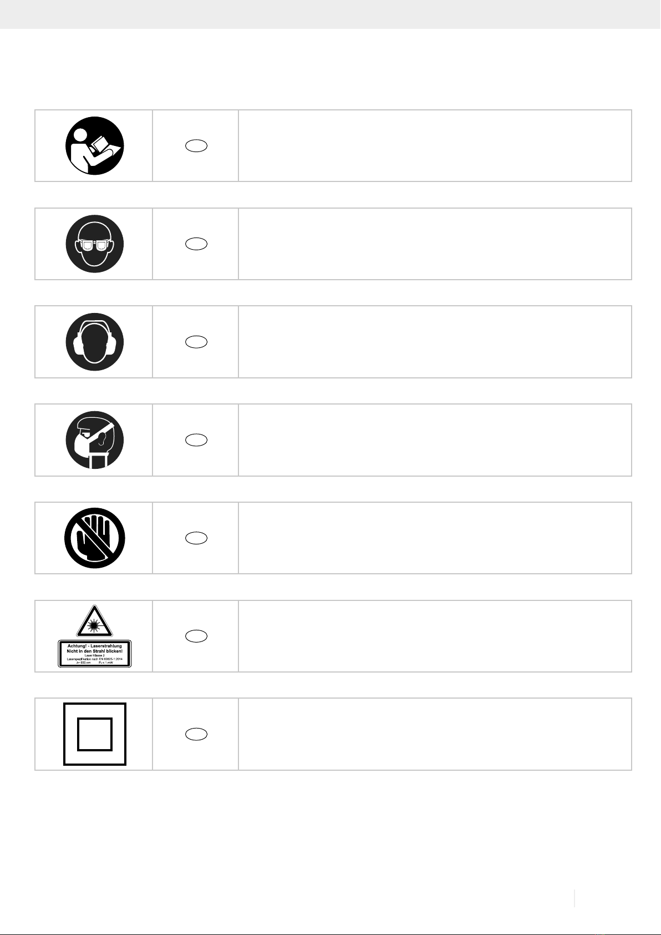
Task: Select the laser warning triangle symbol
Action: (95, 621)
